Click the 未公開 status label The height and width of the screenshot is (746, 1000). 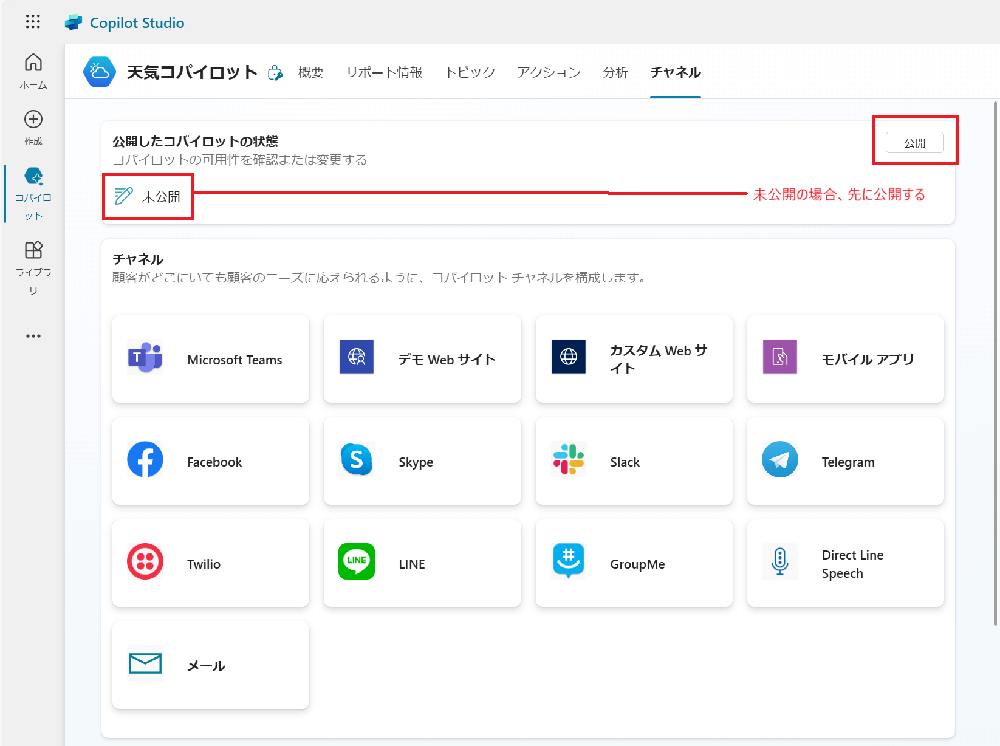[161, 197]
